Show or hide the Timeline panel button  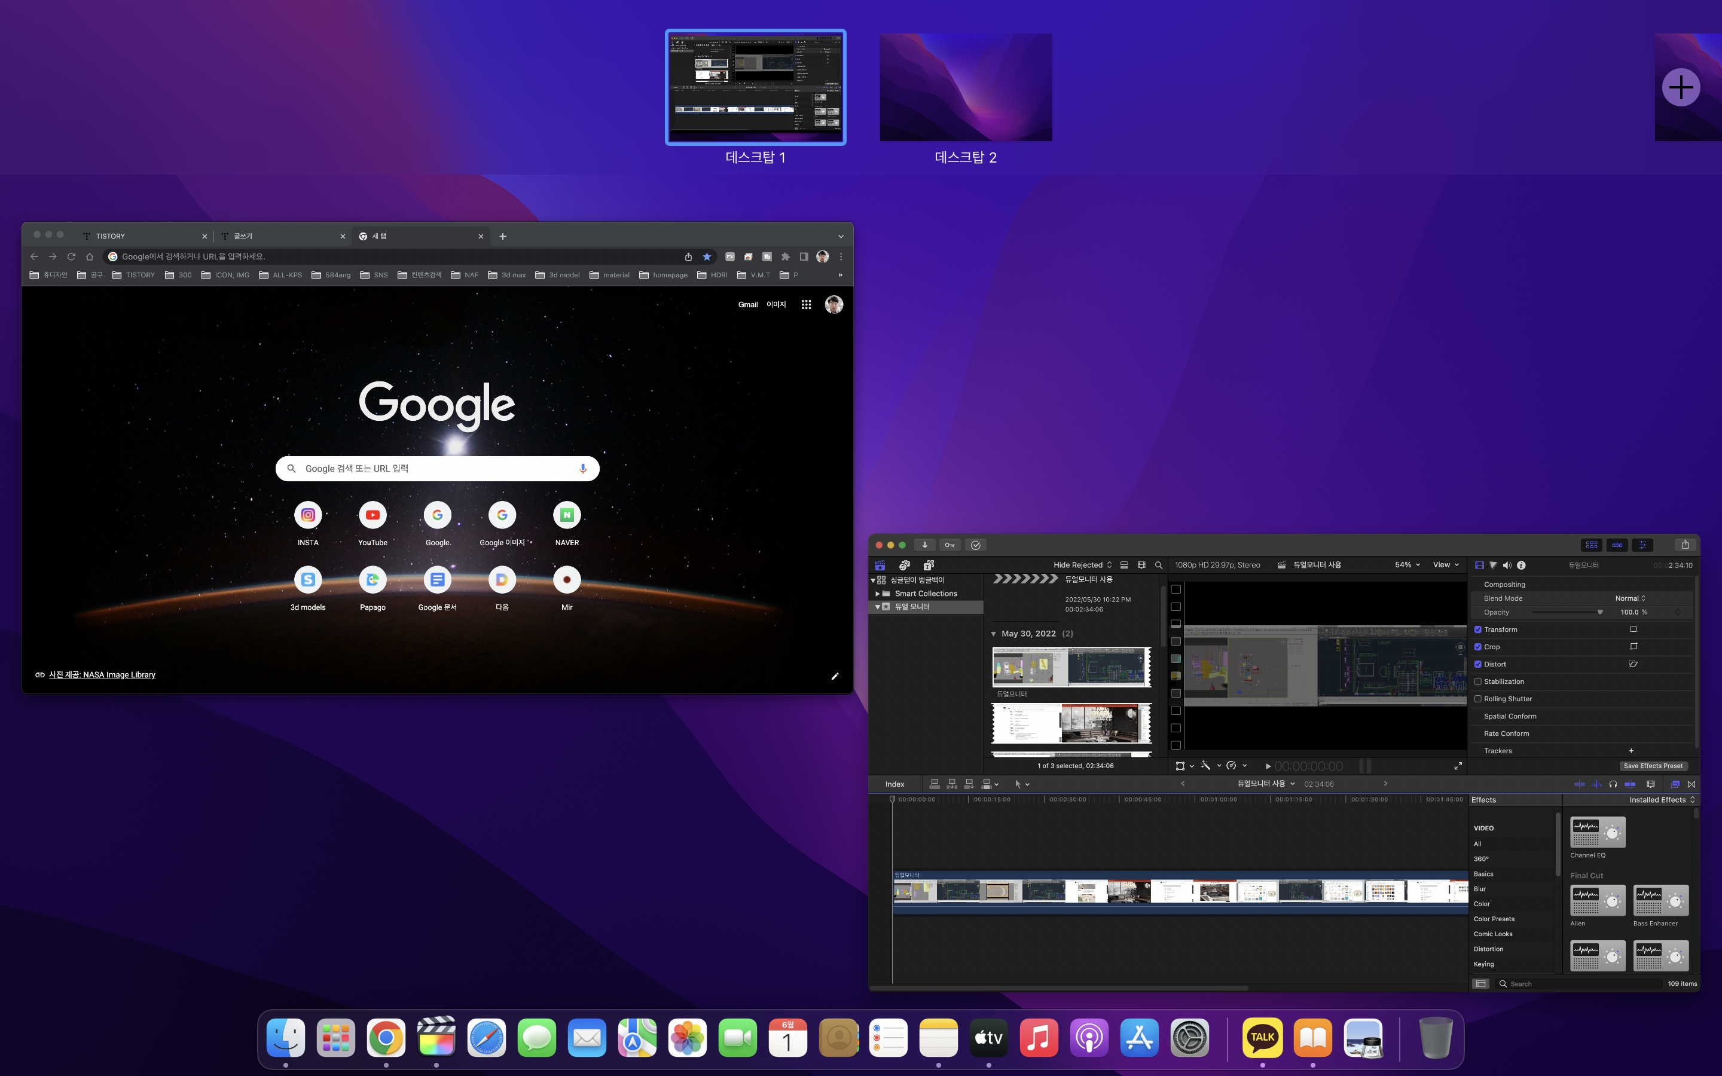coord(1617,545)
